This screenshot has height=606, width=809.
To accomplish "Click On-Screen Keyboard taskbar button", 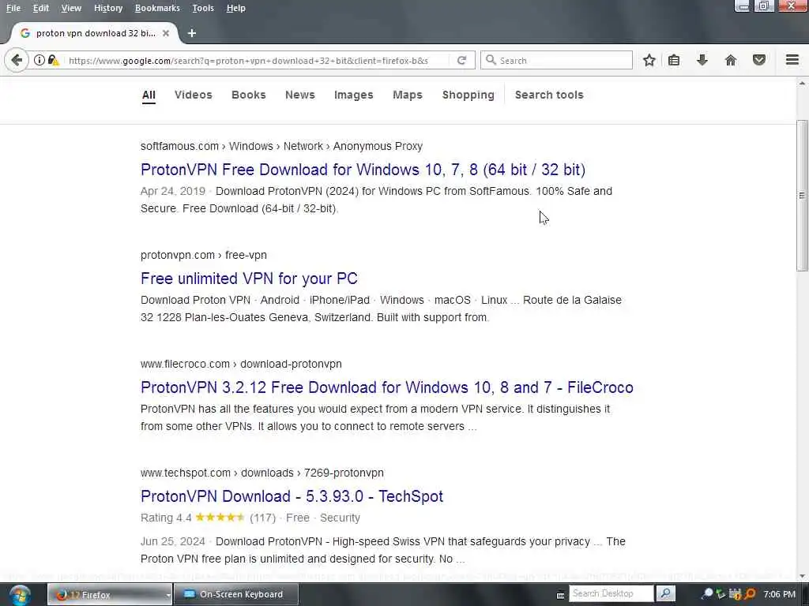I will (235, 594).
